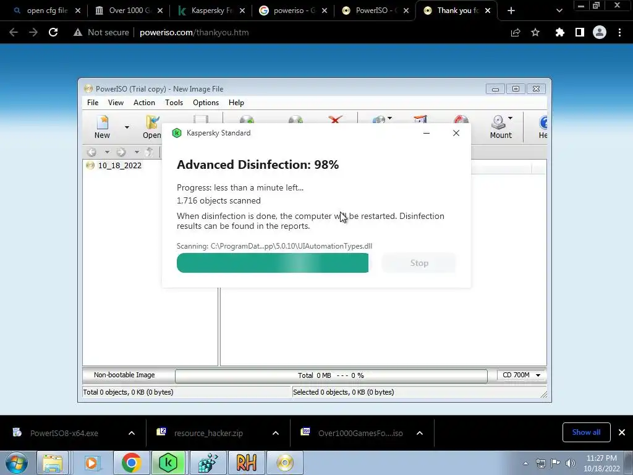
Task: Click the poweriso.com address bar
Action: click(194, 32)
